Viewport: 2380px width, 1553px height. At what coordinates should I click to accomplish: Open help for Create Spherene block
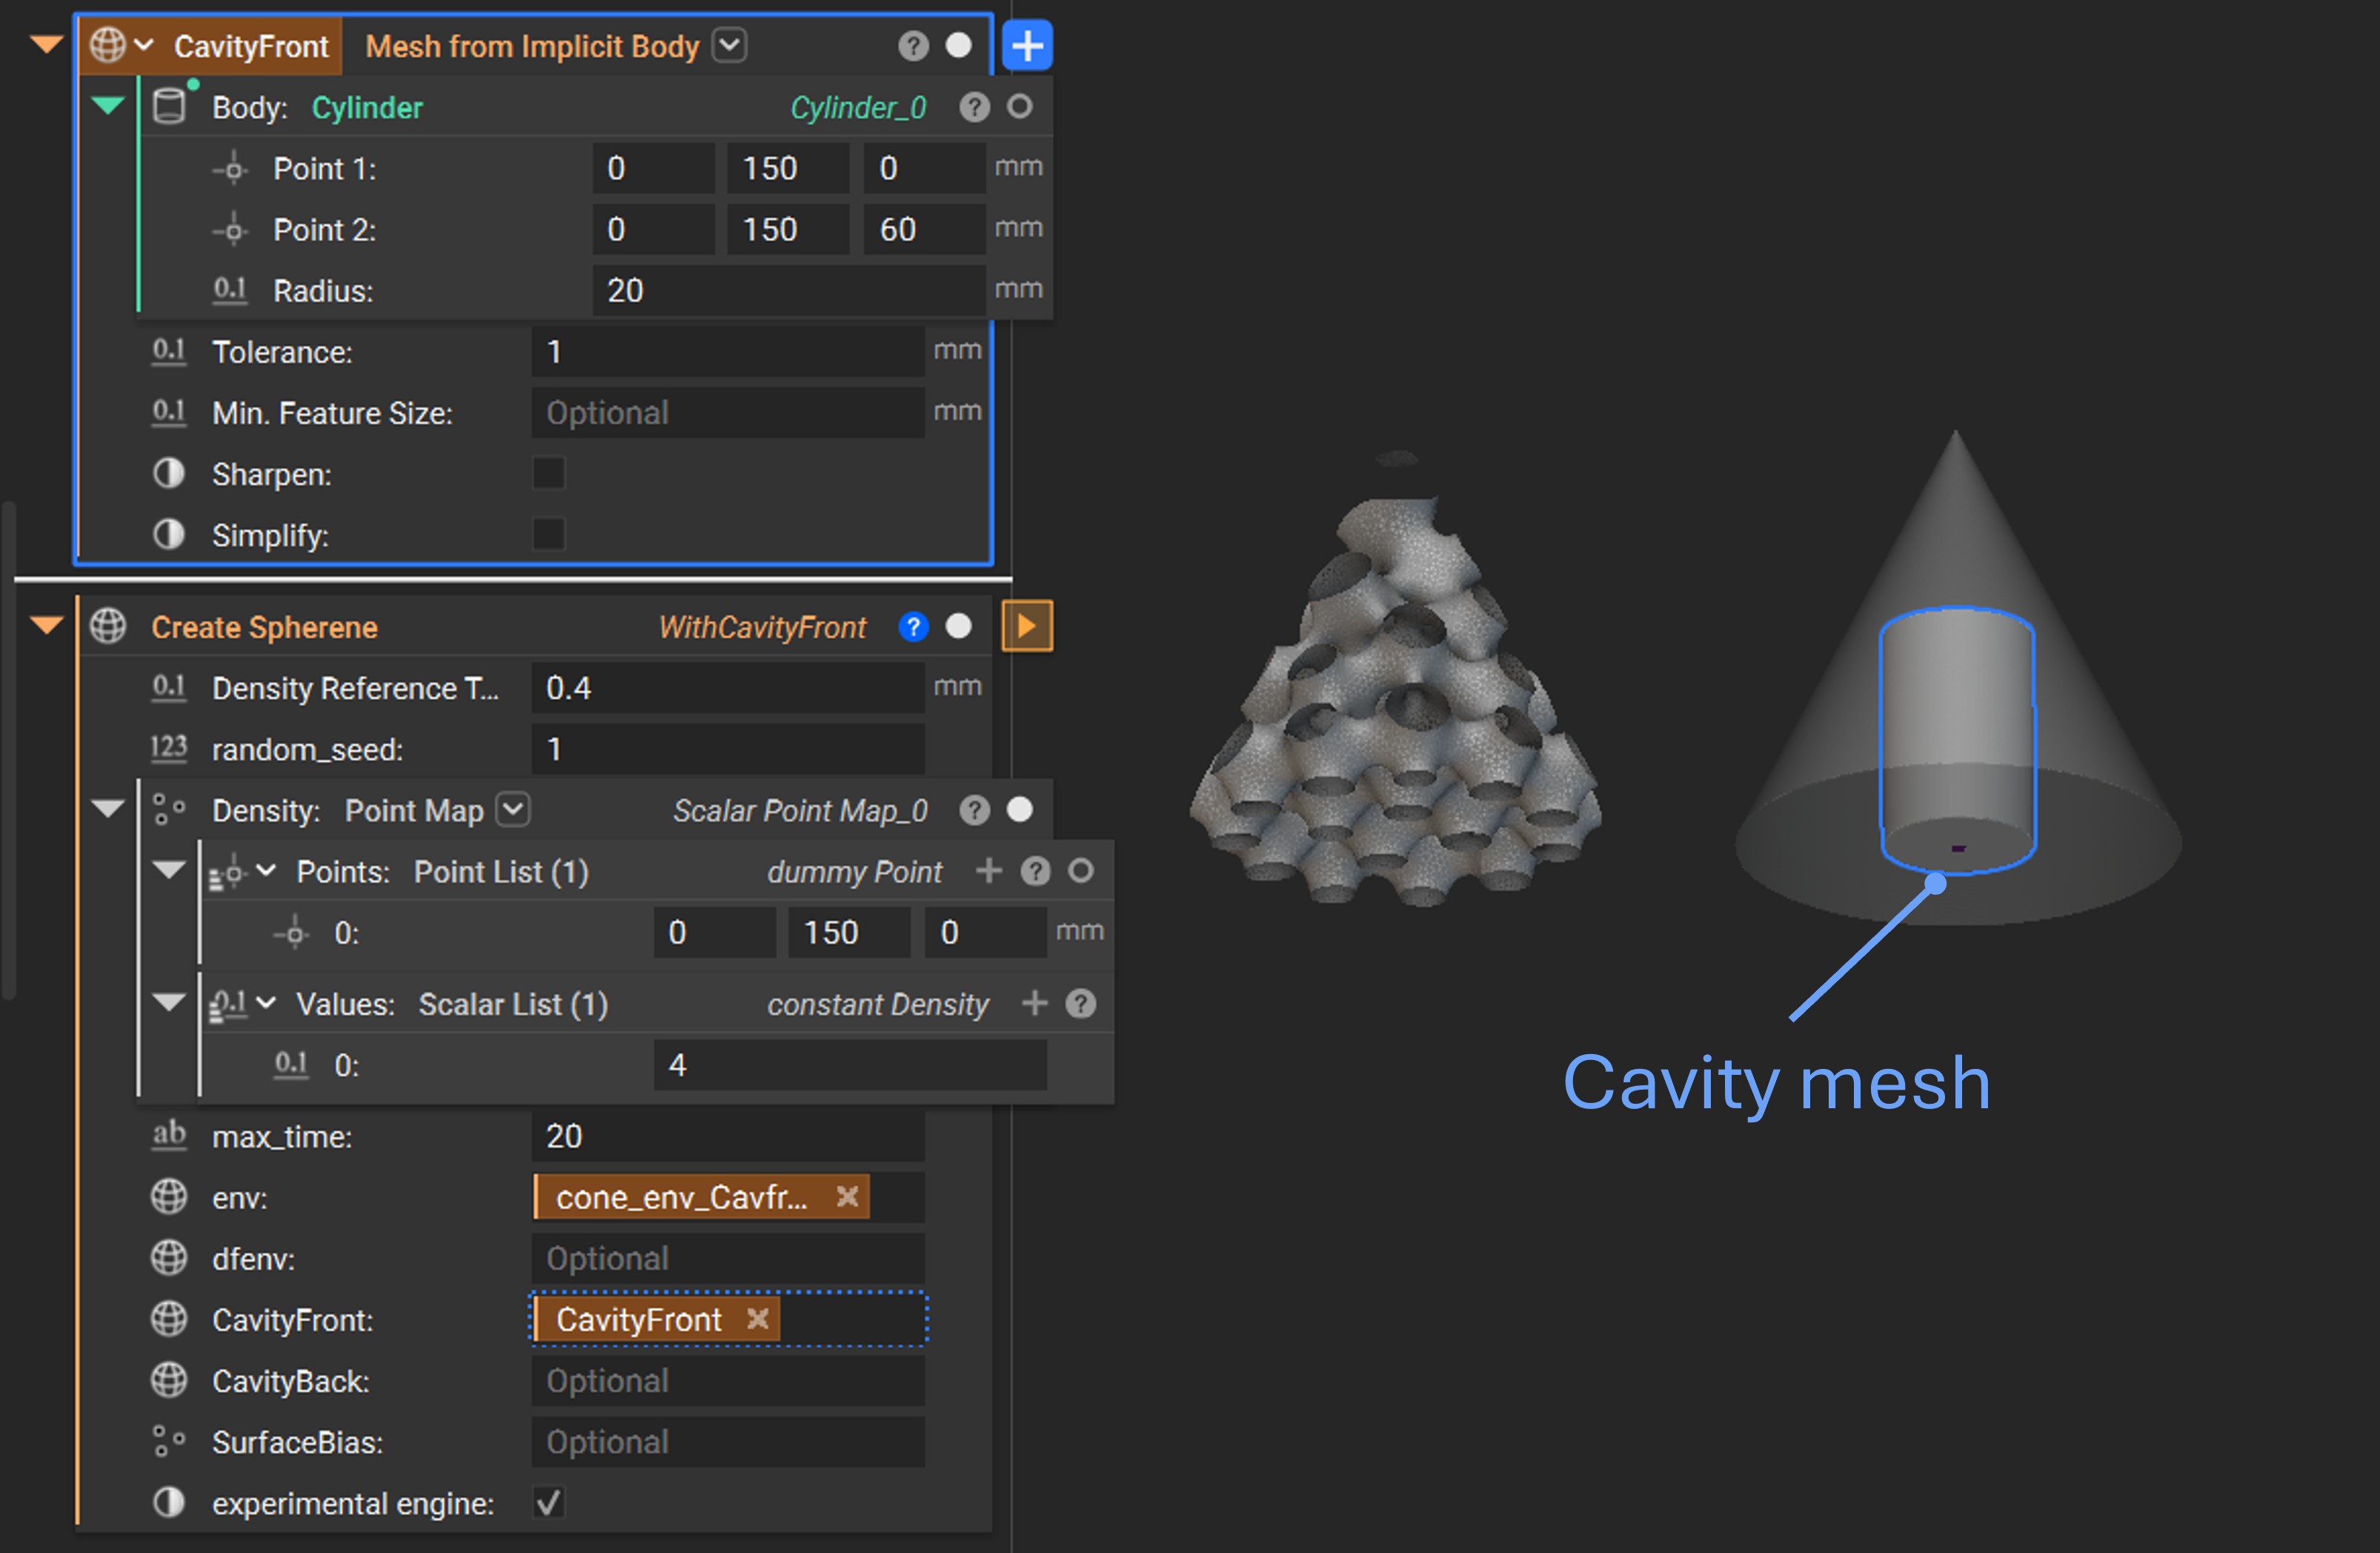[913, 626]
